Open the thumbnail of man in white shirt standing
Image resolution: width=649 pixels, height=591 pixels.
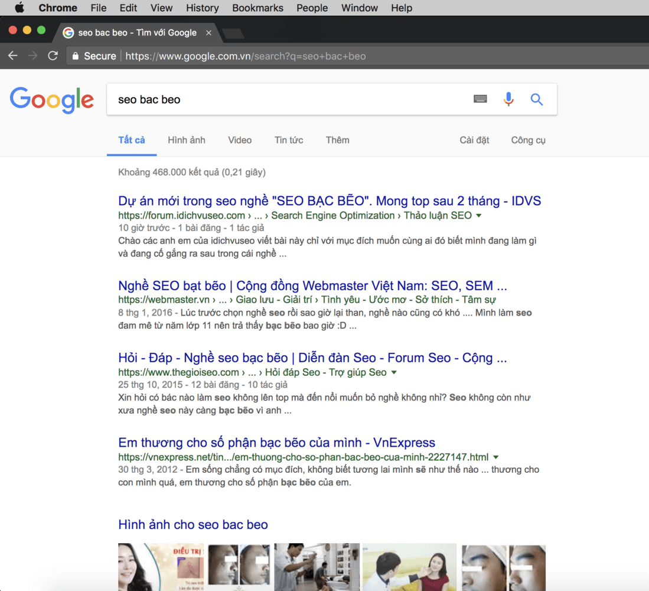[x=317, y=567]
